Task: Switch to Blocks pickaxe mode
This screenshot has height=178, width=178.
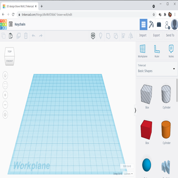Action: [151, 25]
